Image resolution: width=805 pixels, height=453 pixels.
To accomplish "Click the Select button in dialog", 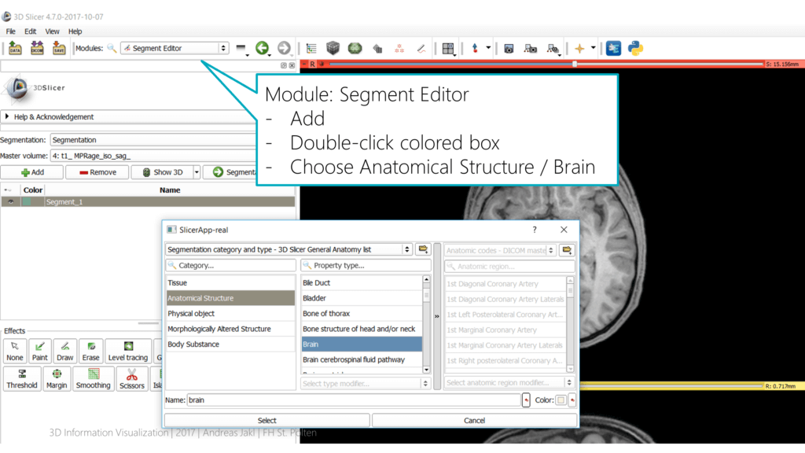I will (267, 420).
